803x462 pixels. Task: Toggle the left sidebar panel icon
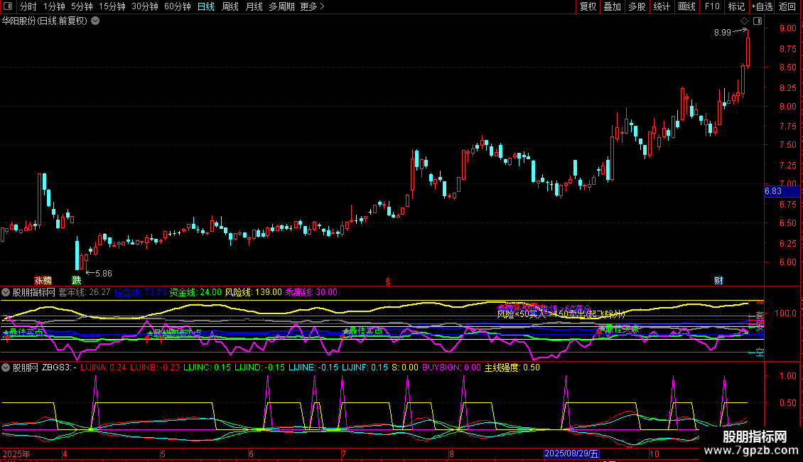(7, 6)
